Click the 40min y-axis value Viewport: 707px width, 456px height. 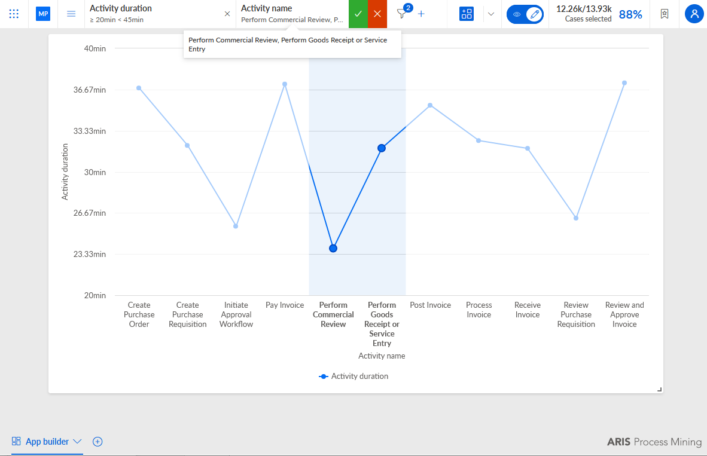click(x=95, y=48)
